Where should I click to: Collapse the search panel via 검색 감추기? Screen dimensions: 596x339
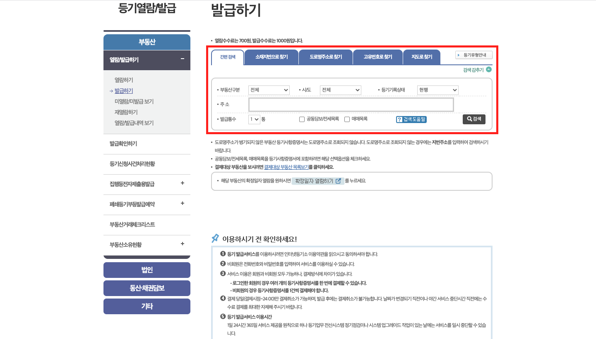(476, 69)
